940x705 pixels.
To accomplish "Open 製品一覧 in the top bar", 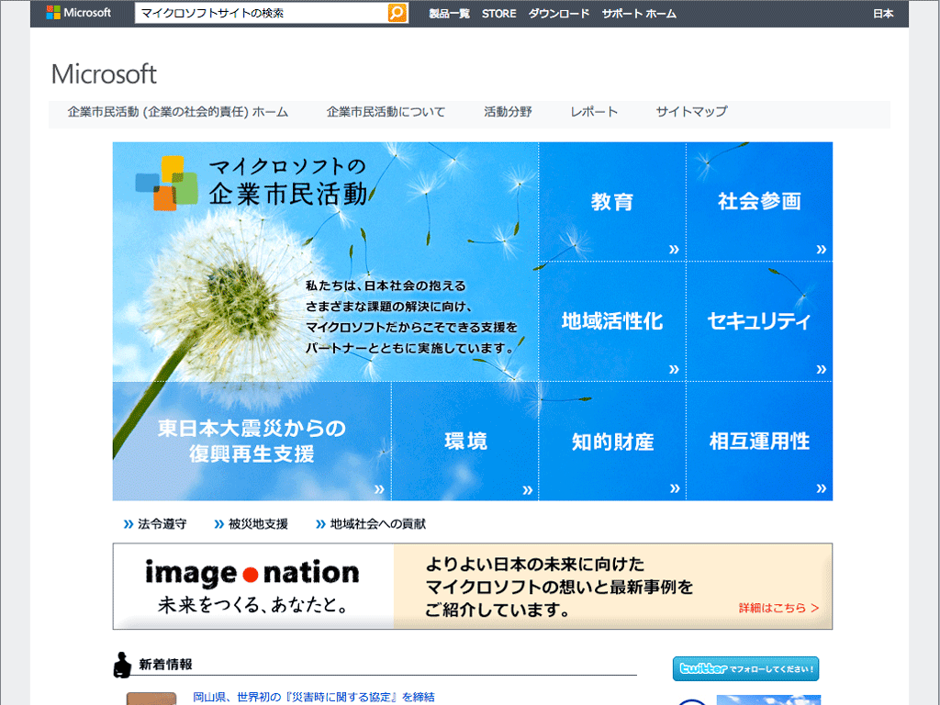I will pos(449,13).
